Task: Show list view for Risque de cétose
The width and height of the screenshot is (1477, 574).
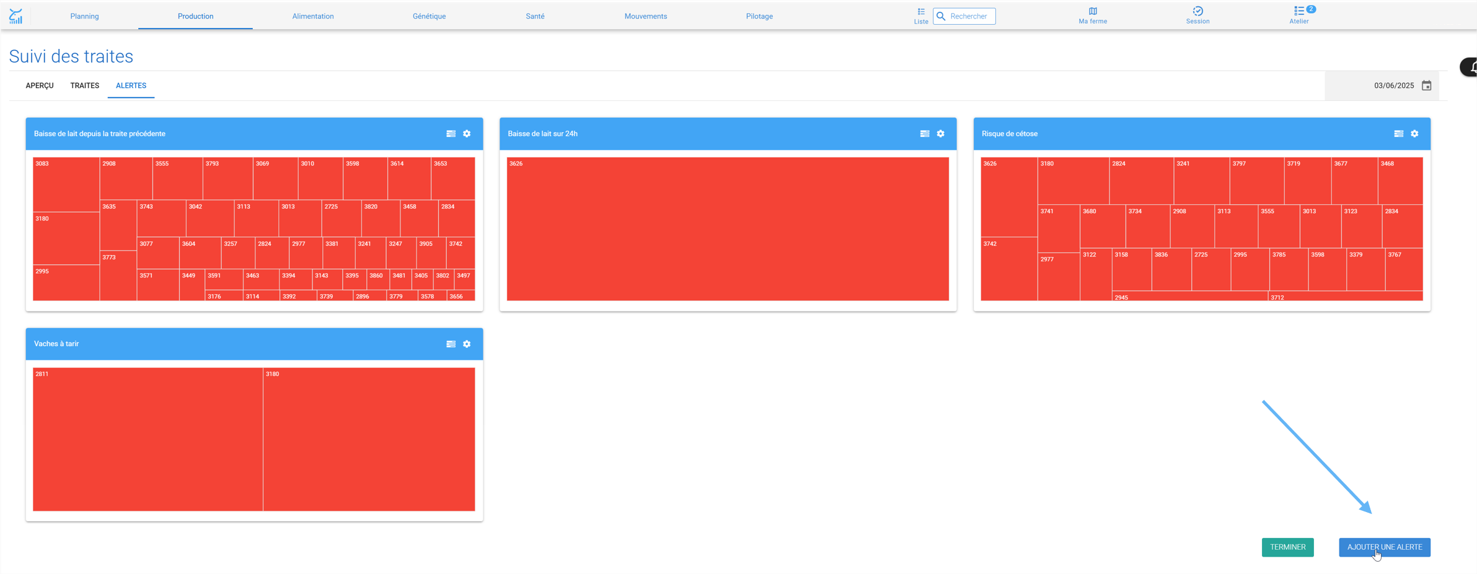Action: [x=1398, y=134]
